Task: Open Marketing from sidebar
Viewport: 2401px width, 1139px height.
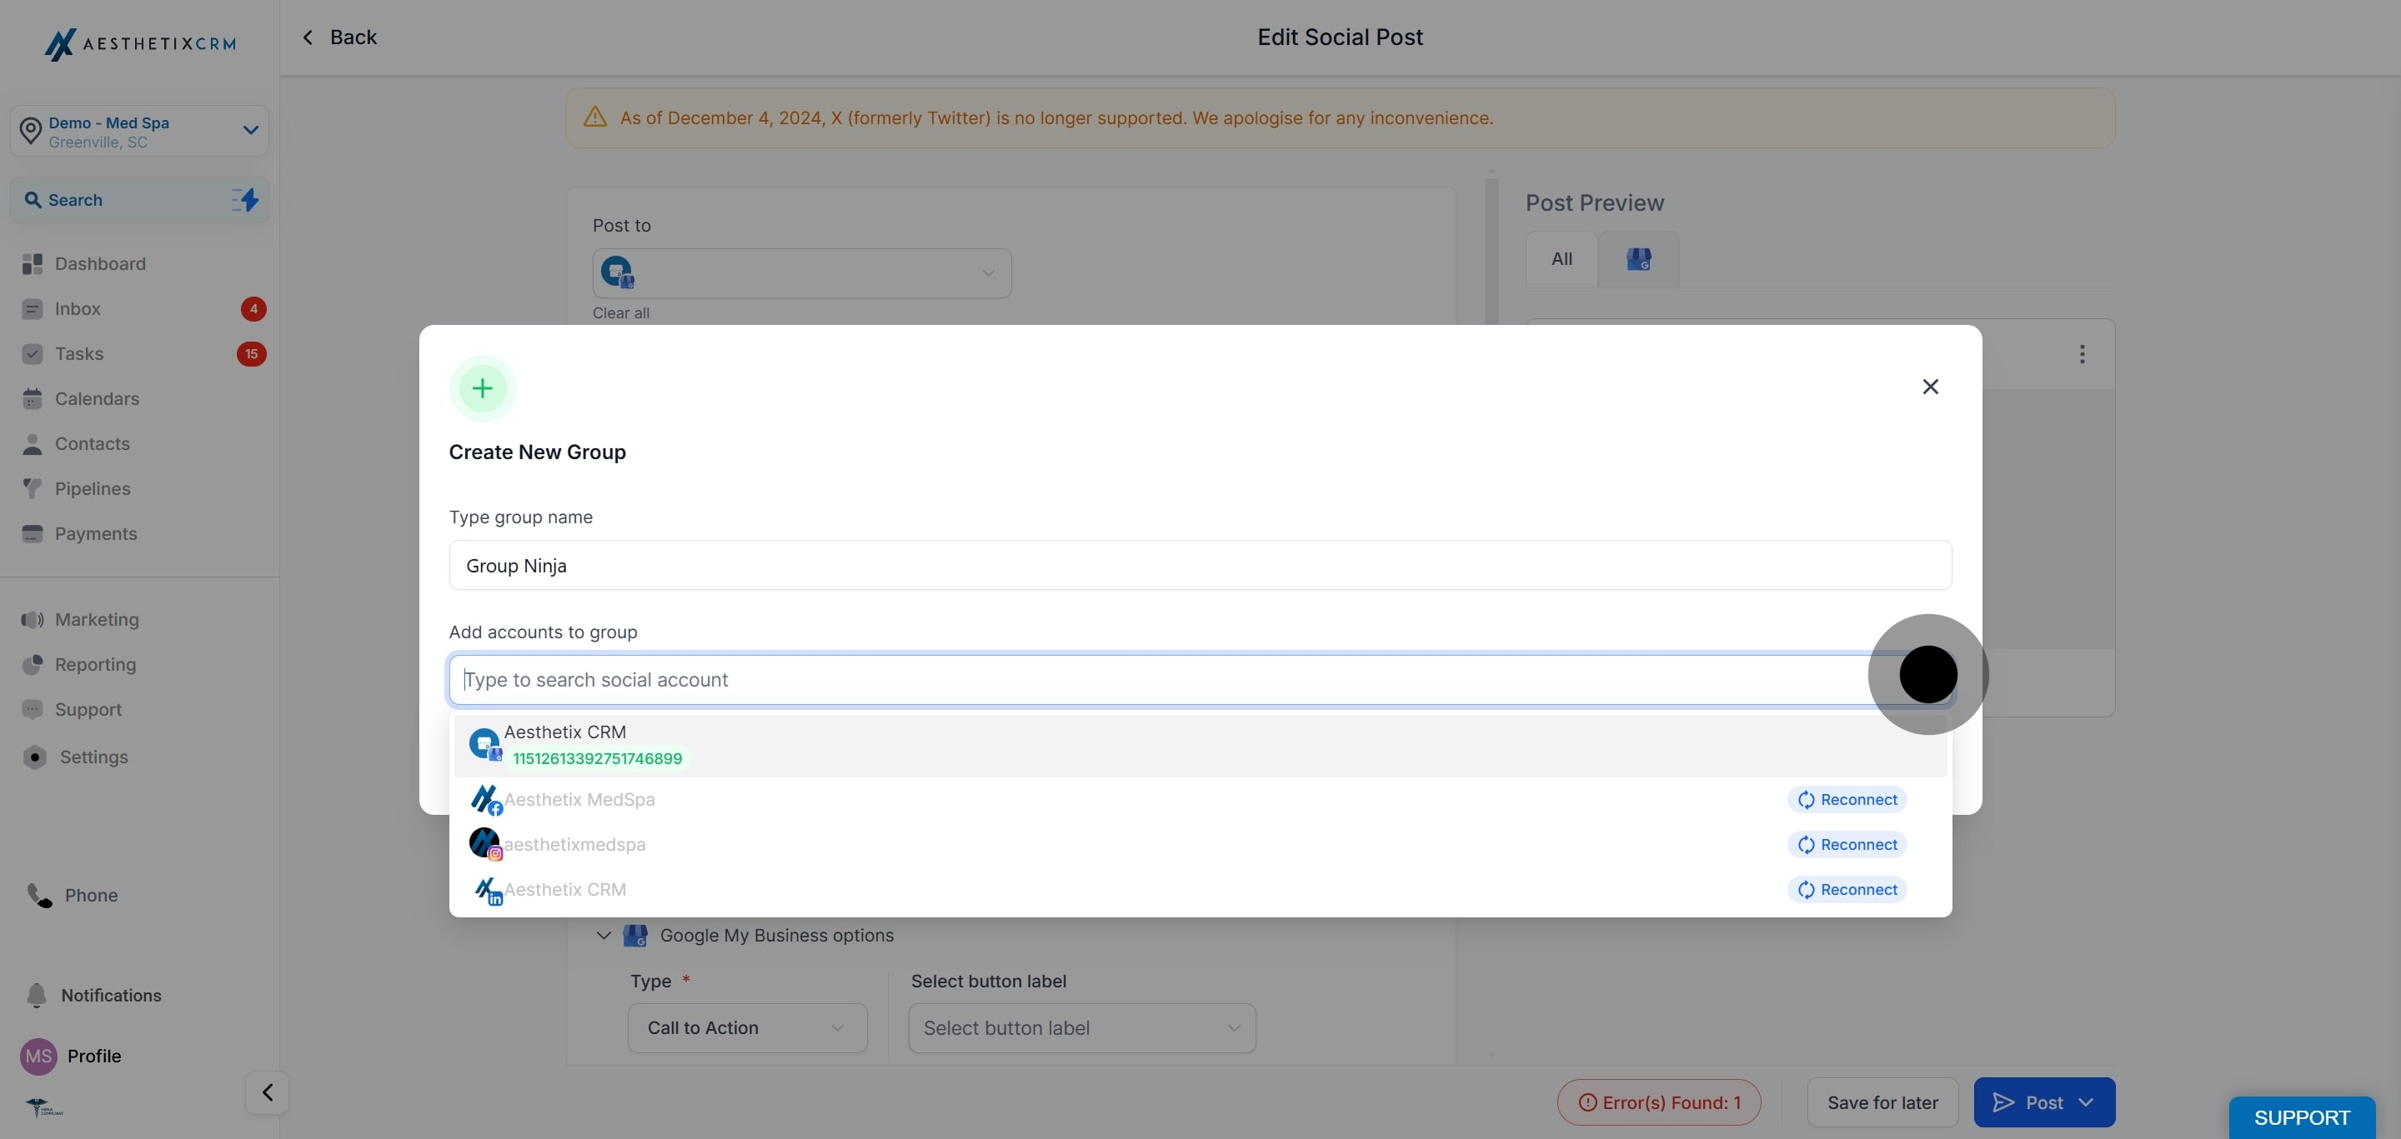Action: click(x=97, y=619)
